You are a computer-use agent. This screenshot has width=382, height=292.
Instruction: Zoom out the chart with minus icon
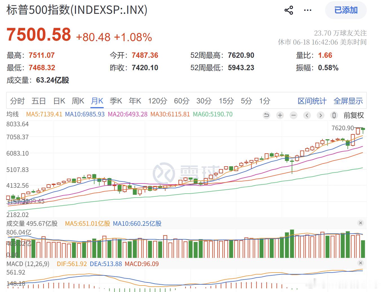pos(294,115)
